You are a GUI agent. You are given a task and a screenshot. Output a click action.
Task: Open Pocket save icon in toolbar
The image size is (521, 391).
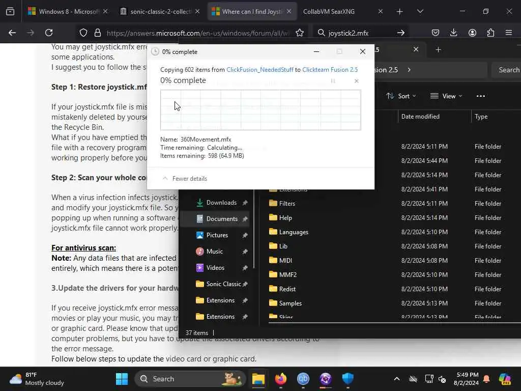coord(436,33)
